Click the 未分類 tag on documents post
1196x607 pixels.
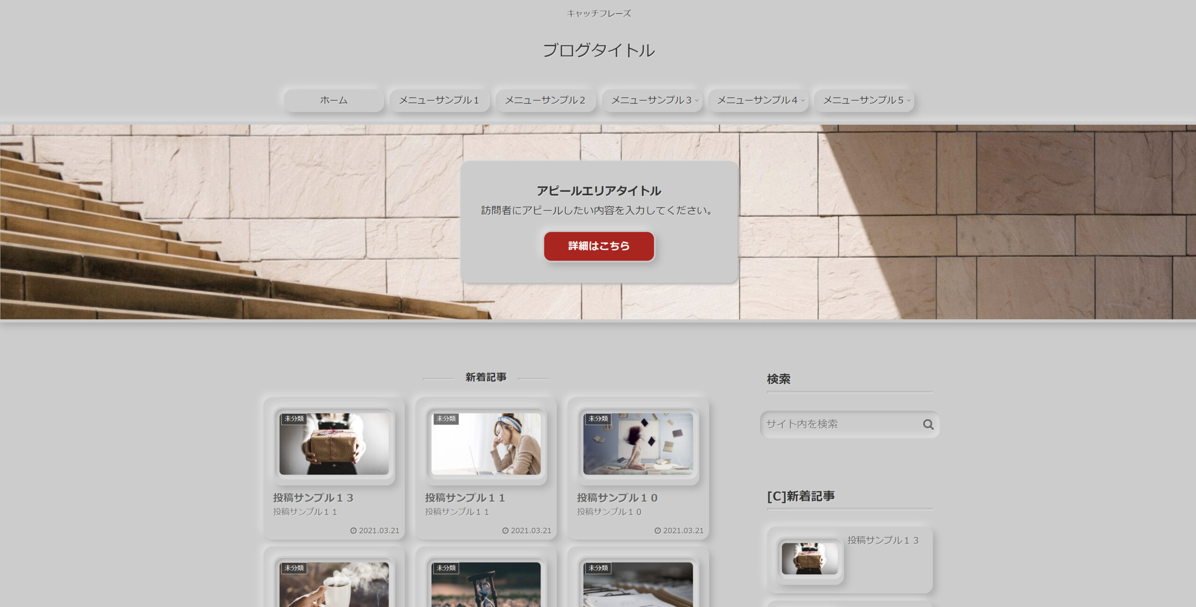tap(598, 568)
